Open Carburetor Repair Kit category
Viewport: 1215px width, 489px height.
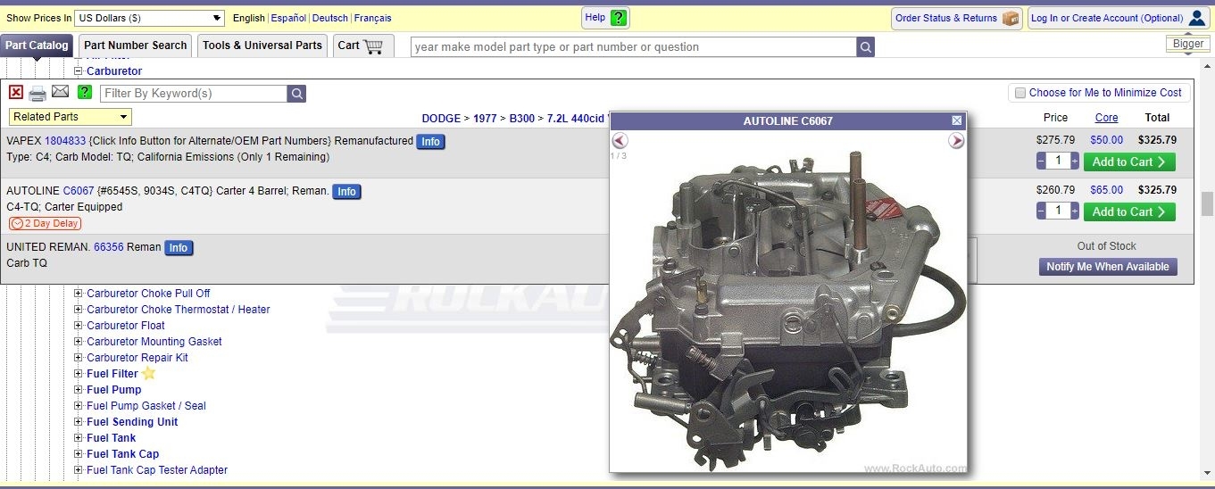pyautogui.click(x=137, y=358)
